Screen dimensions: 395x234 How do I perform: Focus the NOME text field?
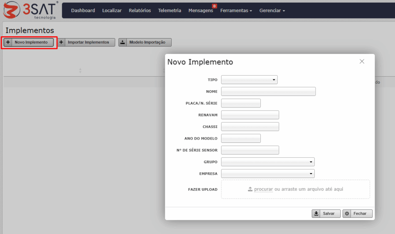tap(268, 91)
